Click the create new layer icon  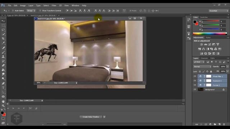(220, 124)
